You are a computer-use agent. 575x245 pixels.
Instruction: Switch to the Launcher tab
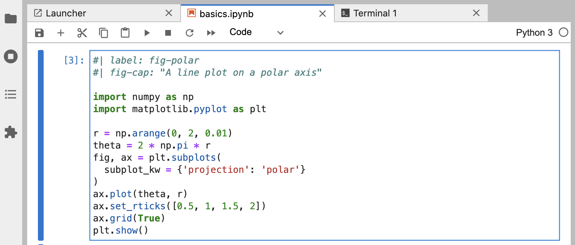[x=66, y=14]
